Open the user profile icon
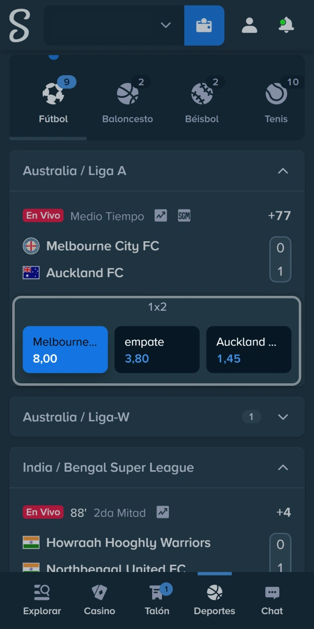 point(249,26)
